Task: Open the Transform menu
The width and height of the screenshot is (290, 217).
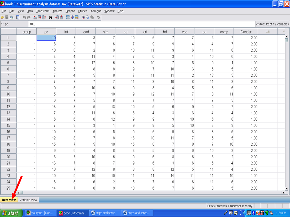Action: coord(43,11)
